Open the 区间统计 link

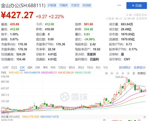[125, 68]
